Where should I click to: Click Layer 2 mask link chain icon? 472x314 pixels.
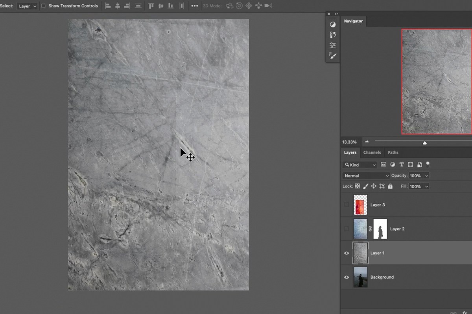[370, 229]
